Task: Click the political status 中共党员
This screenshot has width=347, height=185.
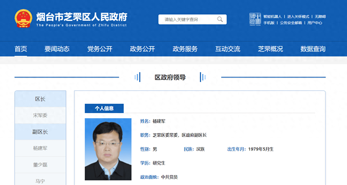Action: click(x=169, y=177)
